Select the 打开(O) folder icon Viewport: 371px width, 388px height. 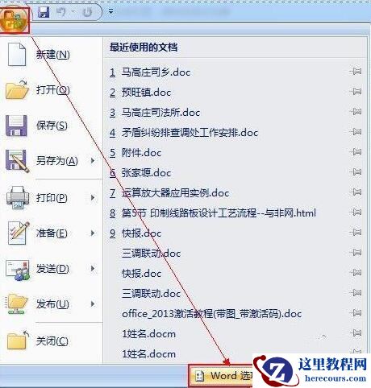[17, 89]
